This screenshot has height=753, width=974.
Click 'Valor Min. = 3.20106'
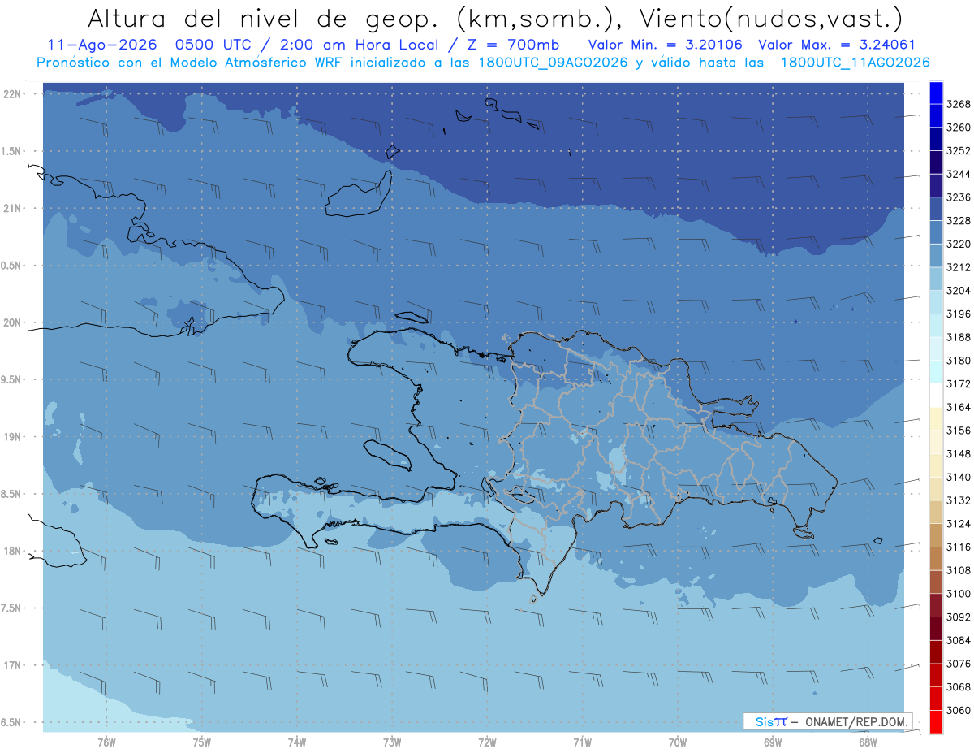(x=665, y=45)
